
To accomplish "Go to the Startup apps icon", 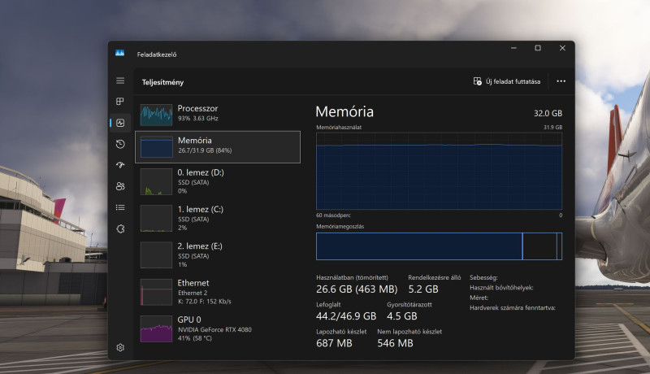I will tap(120, 165).
